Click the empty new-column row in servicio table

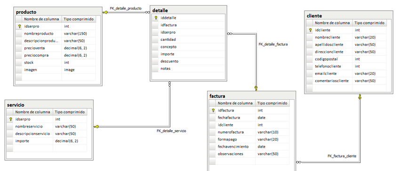(47, 148)
